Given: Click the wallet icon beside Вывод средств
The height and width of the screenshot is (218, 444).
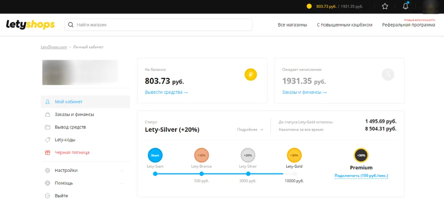Looking at the screenshot, I should (x=48, y=127).
